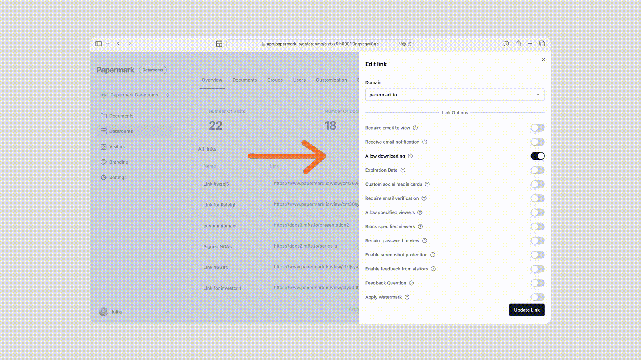Click help icon next to Apply Watermark

[x=407, y=297]
